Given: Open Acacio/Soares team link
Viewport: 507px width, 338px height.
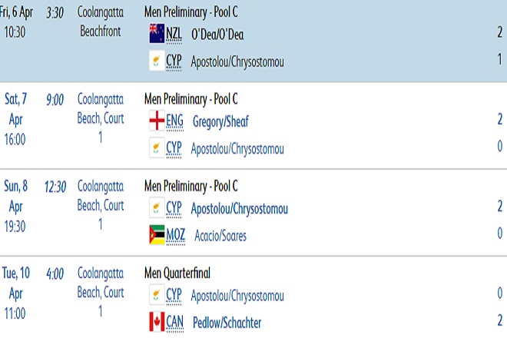Looking at the screenshot, I should [x=220, y=236].
